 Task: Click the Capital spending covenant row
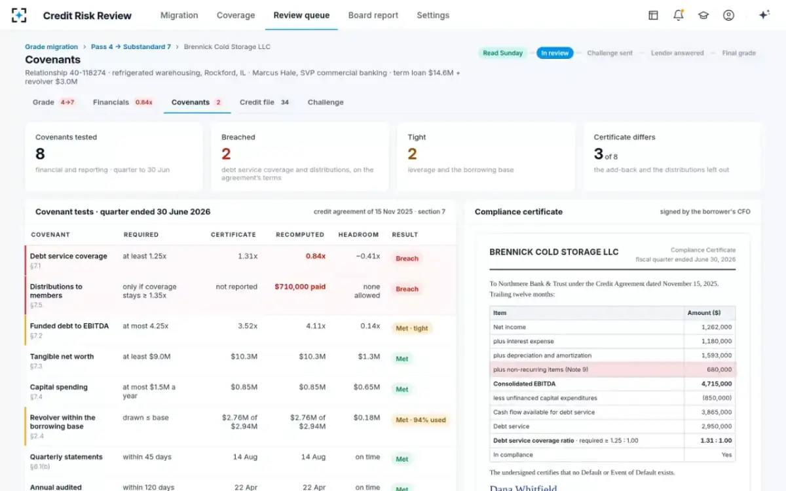[x=240, y=391]
